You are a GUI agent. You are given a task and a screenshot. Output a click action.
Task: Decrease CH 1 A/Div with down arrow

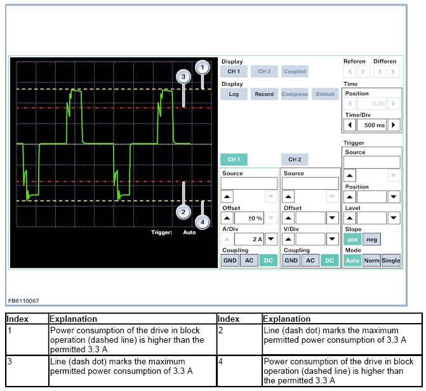(271, 239)
